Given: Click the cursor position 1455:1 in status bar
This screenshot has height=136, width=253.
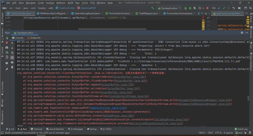Looking at the screenshot, I should point(202,133).
